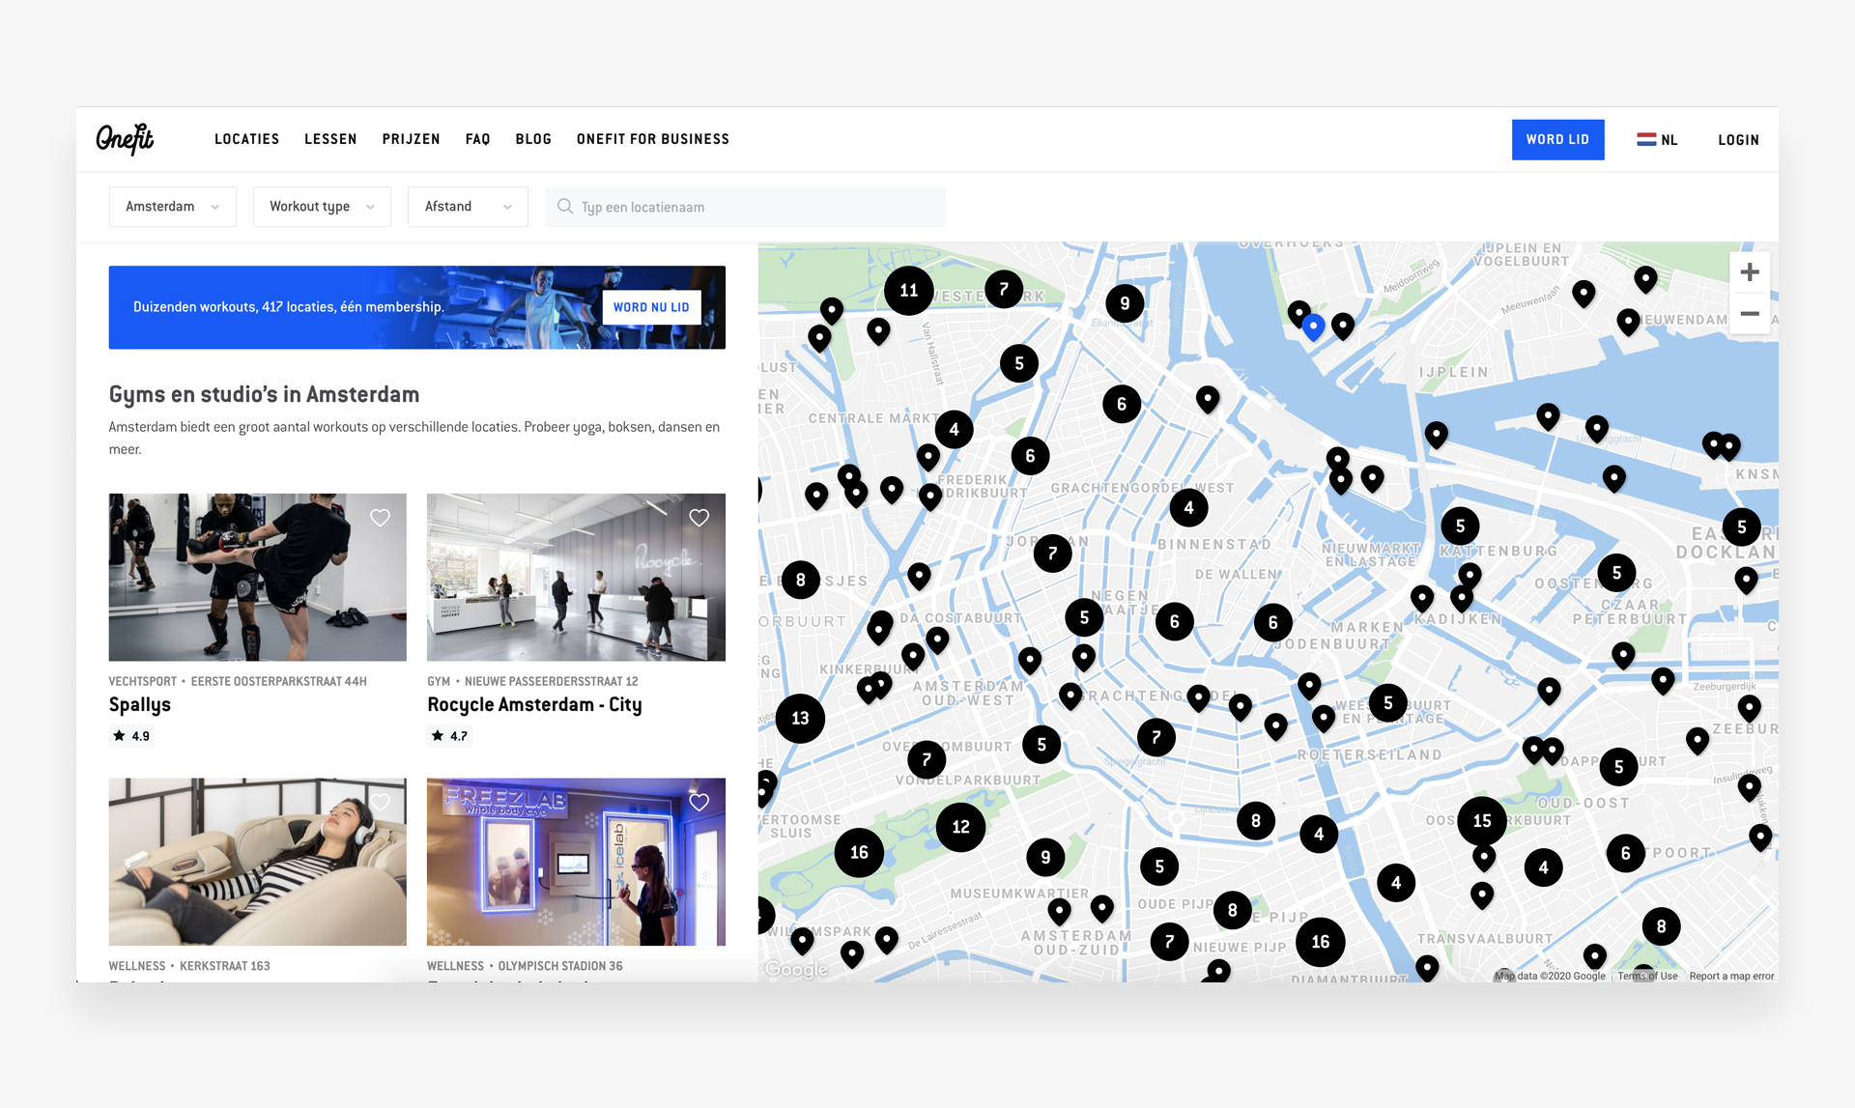1855x1108 pixels.
Task: Click the Spallys title link
Action: (x=140, y=704)
